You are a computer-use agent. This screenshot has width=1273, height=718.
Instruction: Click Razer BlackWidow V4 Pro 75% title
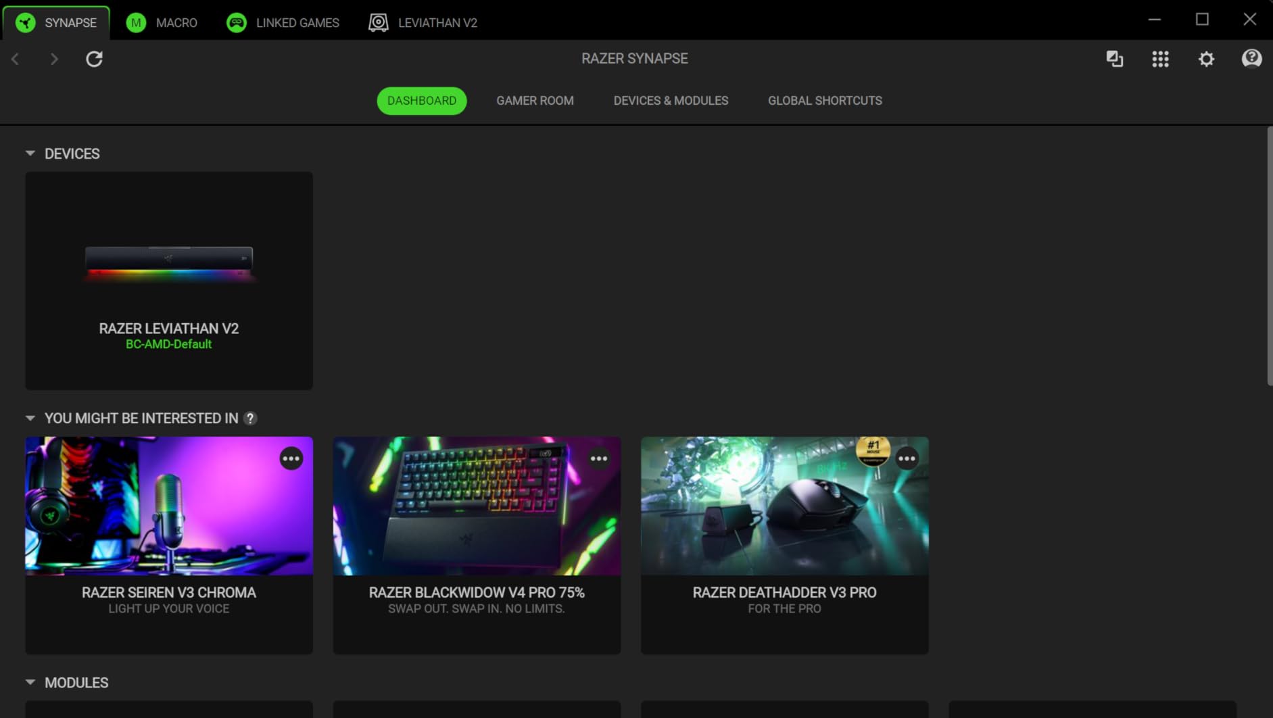pyautogui.click(x=477, y=592)
